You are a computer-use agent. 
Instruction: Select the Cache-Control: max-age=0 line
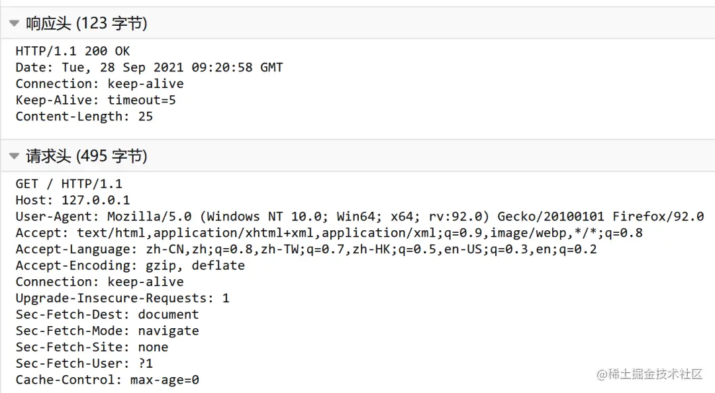pos(107,380)
